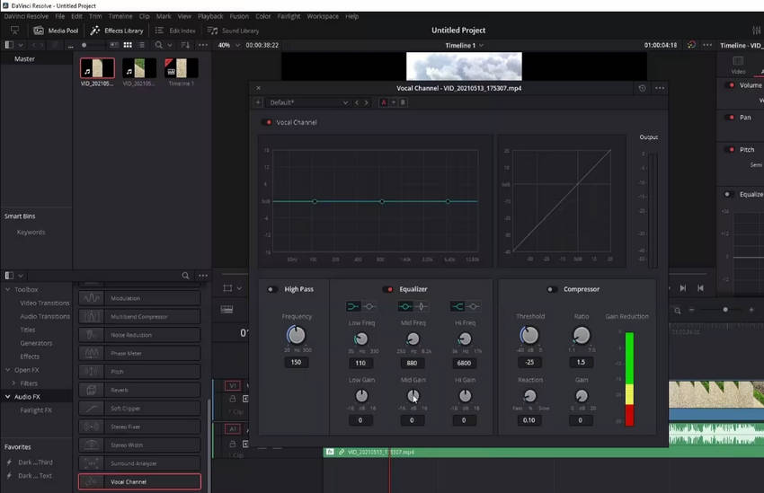
Task: Expand the Filters tree item
Action: [13, 383]
